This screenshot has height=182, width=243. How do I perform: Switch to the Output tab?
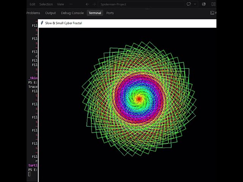pyautogui.click(x=50, y=13)
